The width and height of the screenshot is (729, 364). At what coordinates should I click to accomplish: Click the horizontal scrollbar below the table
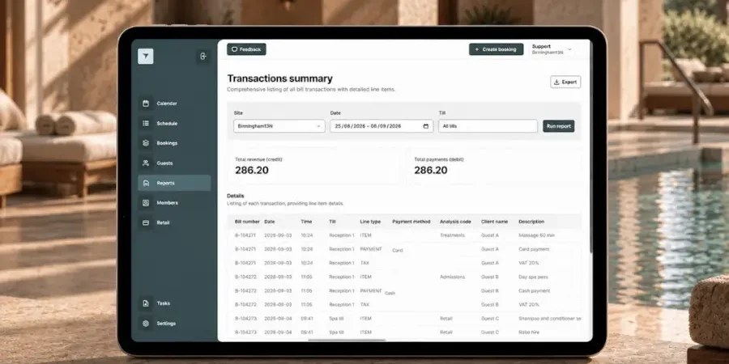point(347,340)
